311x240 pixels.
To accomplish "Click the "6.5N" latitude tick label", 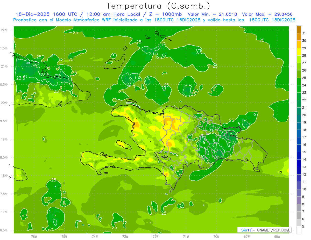I will pyautogui.click(x=4, y=230).
